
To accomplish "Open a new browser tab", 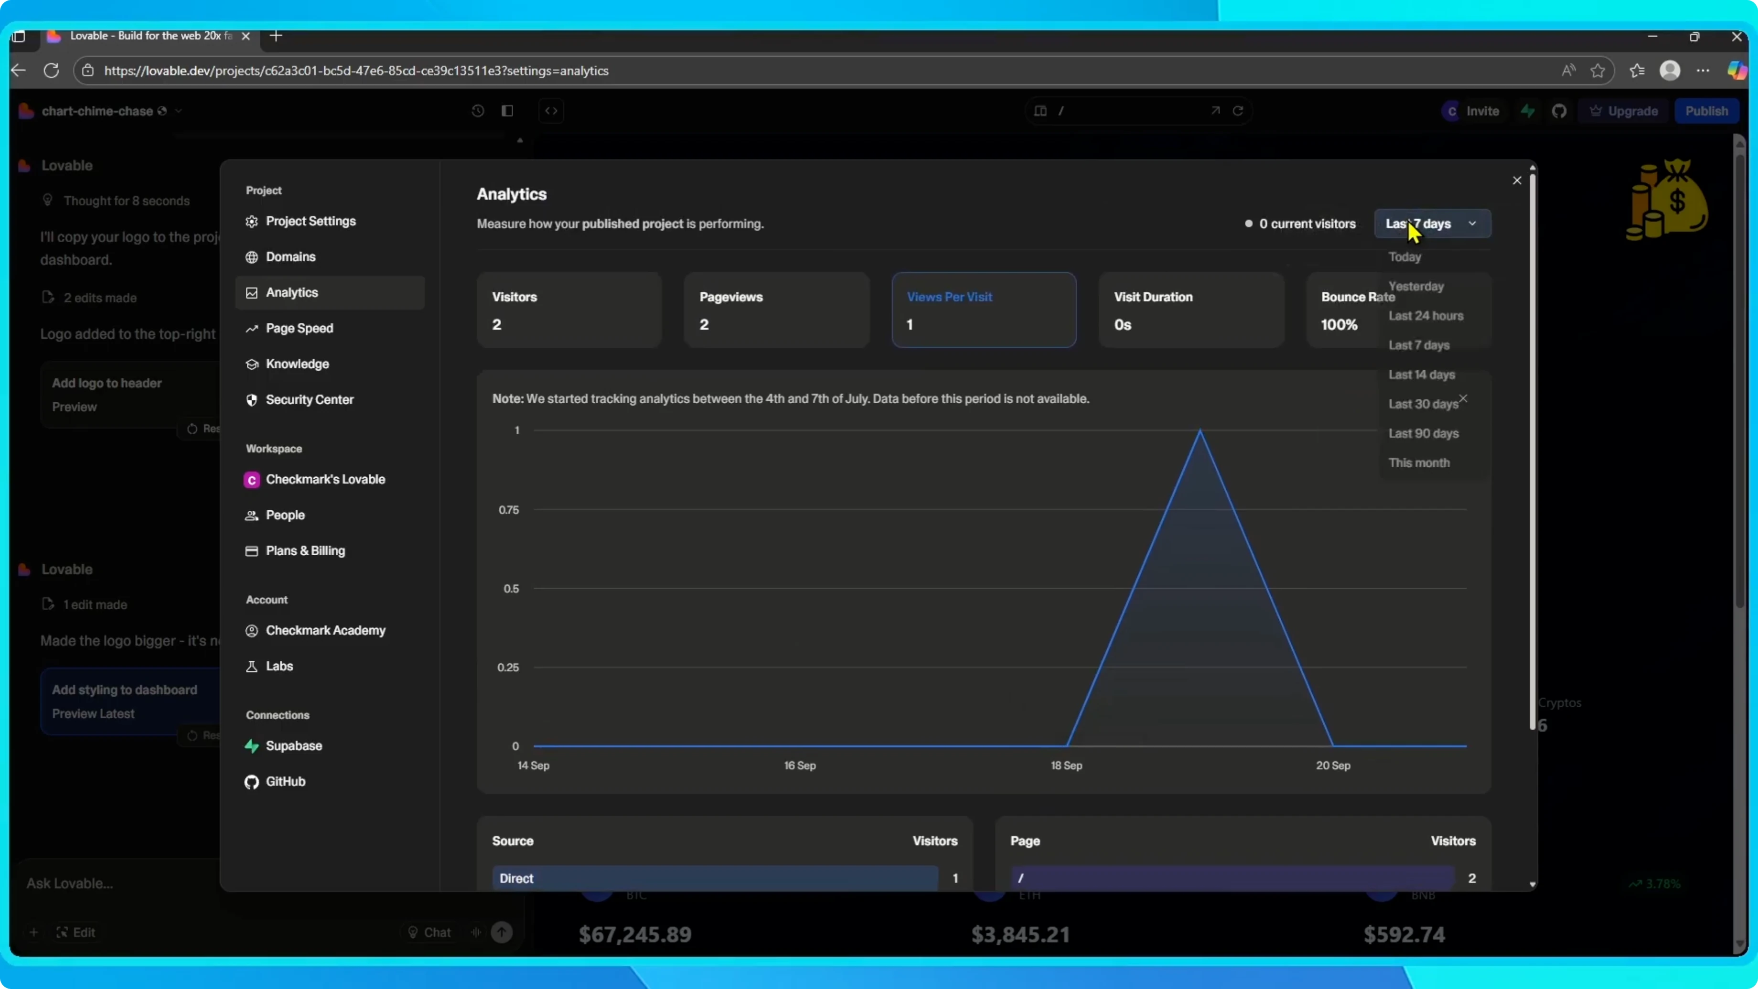I will pos(276,35).
